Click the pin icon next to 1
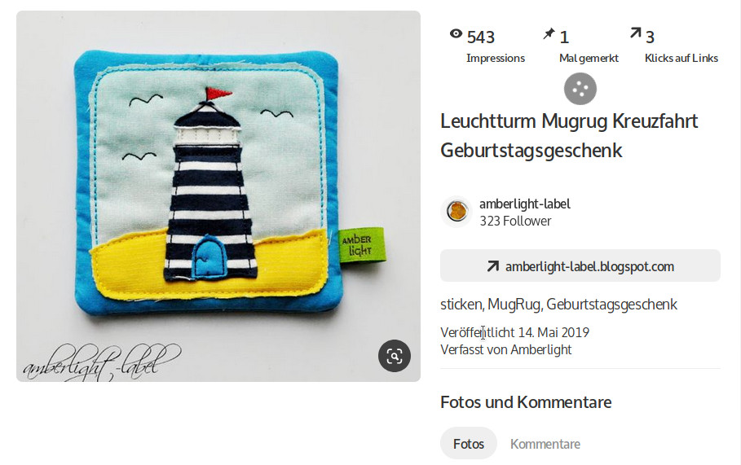 (549, 33)
